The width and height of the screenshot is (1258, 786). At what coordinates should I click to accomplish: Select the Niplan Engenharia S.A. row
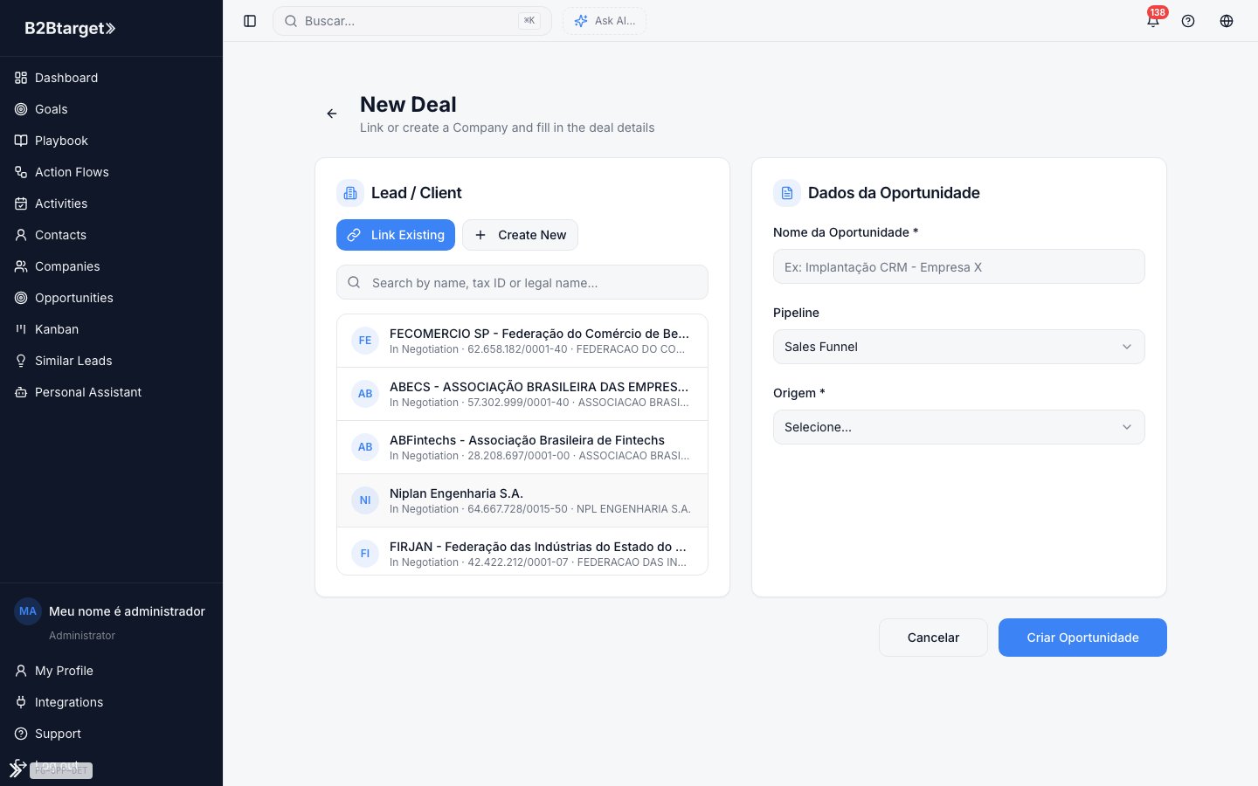(522, 500)
